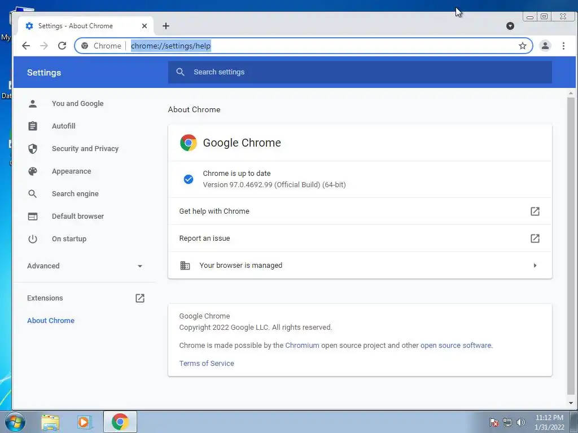Click the launch icon beside Report an issue
Screen dimensions: 578x433
click(535, 238)
